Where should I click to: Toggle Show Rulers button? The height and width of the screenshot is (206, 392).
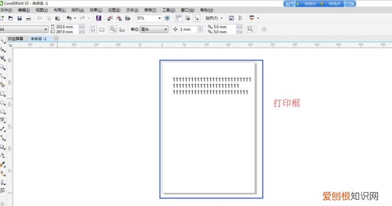click(179, 18)
